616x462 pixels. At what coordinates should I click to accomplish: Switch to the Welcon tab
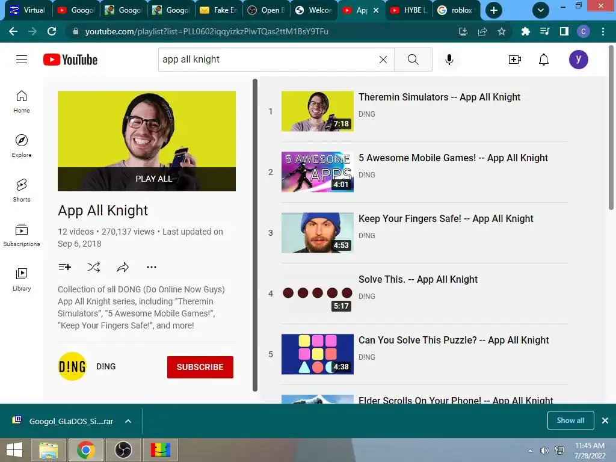[x=313, y=10]
